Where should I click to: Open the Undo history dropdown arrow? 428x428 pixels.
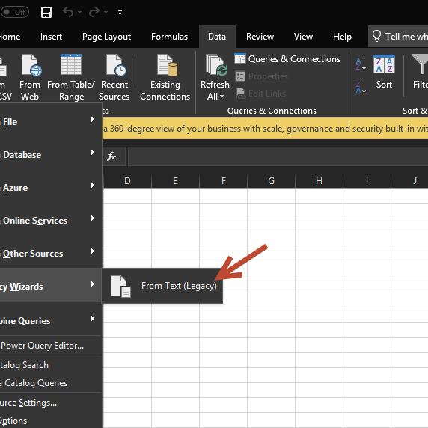tap(80, 12)
